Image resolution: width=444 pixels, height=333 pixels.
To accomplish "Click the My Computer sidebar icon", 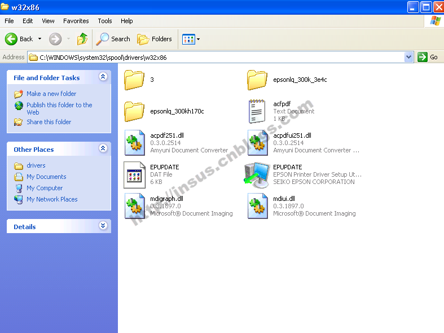I will pyautogui.click(x=19, y=189).
